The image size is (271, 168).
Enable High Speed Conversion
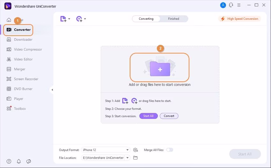click(239, 19)
